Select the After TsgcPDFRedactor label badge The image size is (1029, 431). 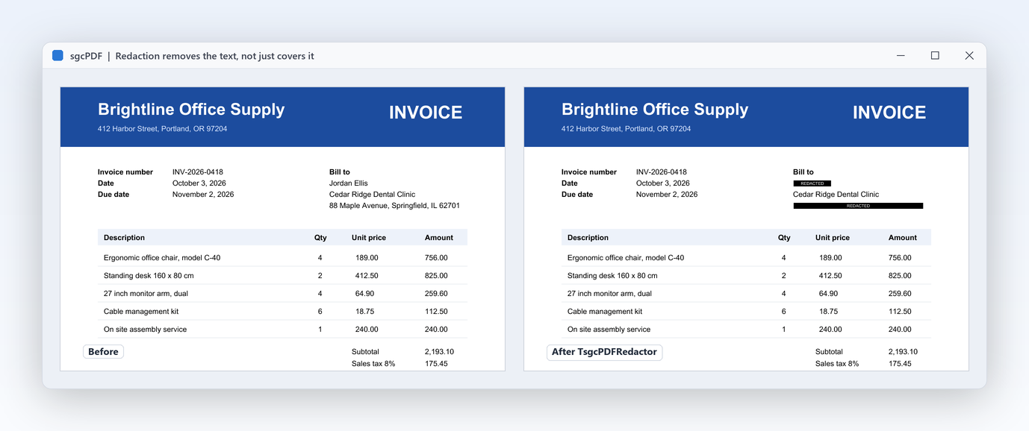pos(604,352)
